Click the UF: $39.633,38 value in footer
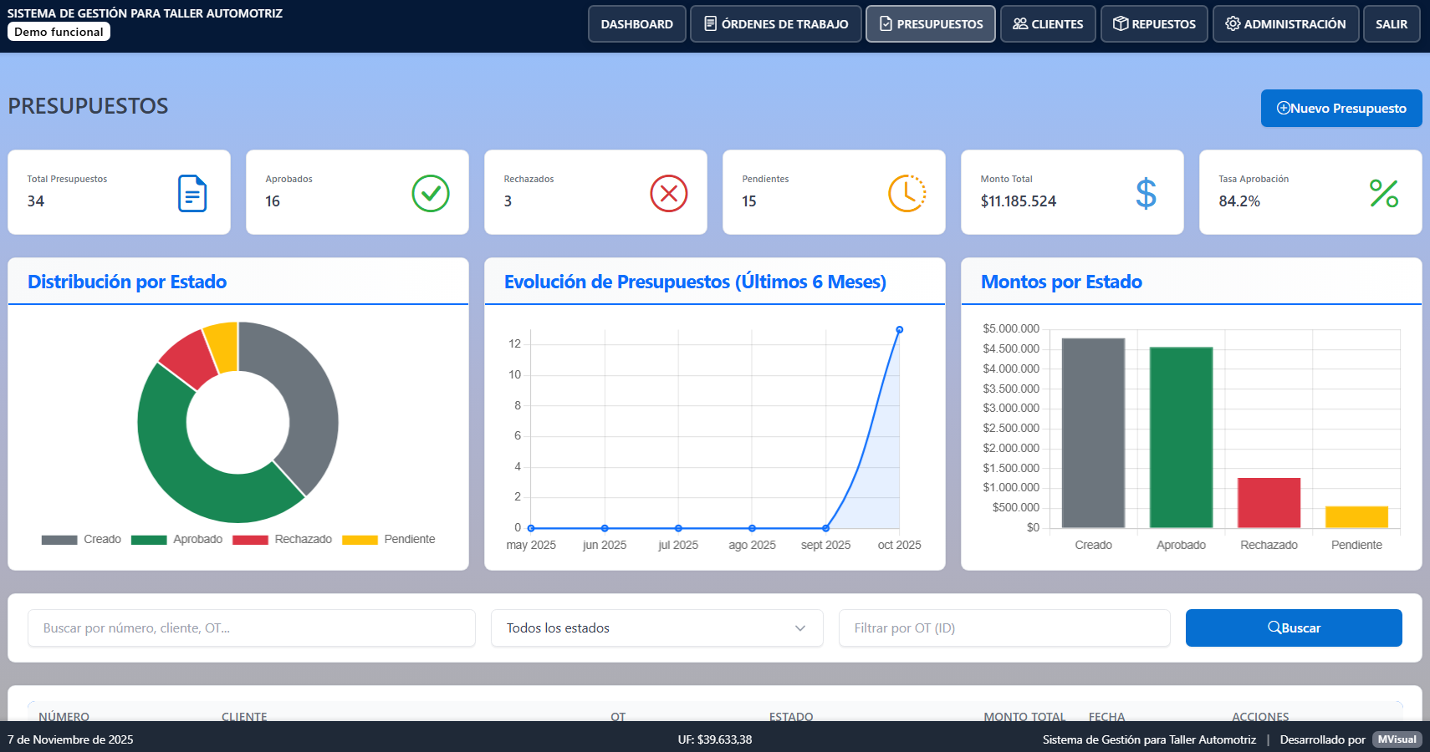This screenshot has height=752, width=1430. coord(715,739)
